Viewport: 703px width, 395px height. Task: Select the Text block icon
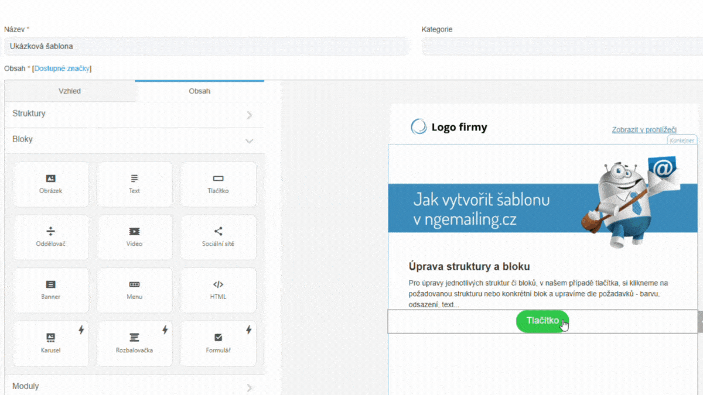(135, 178)
